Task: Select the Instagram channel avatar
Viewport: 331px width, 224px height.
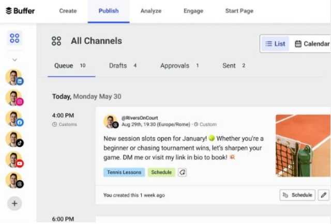Action: click(14, 98)
